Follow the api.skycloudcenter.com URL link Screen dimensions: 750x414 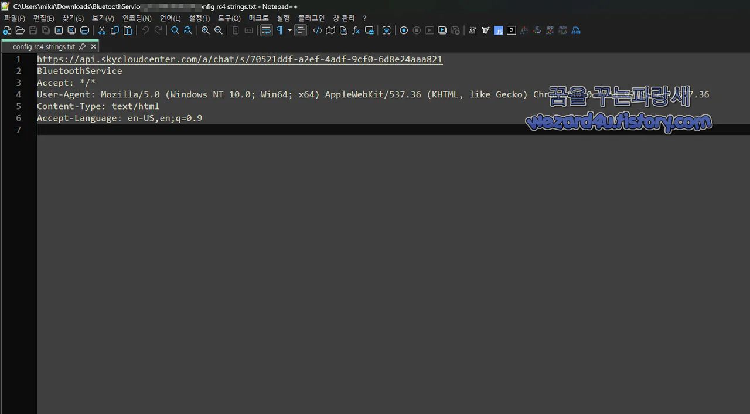(240, 59)
